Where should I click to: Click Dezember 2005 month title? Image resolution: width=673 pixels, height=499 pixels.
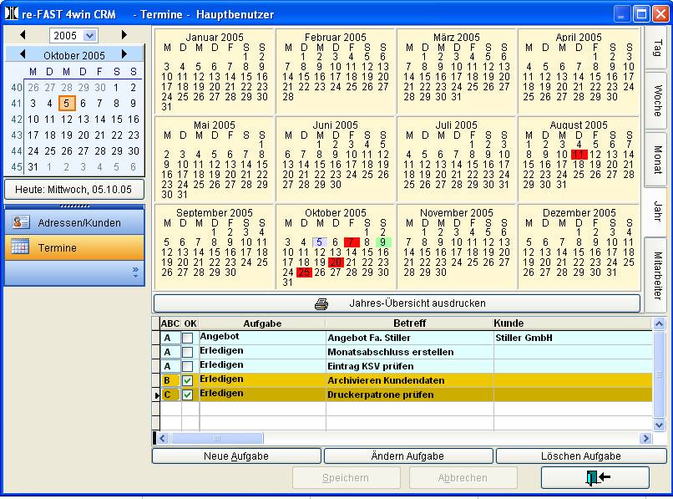pyautogui.click(x=579, y=213)
